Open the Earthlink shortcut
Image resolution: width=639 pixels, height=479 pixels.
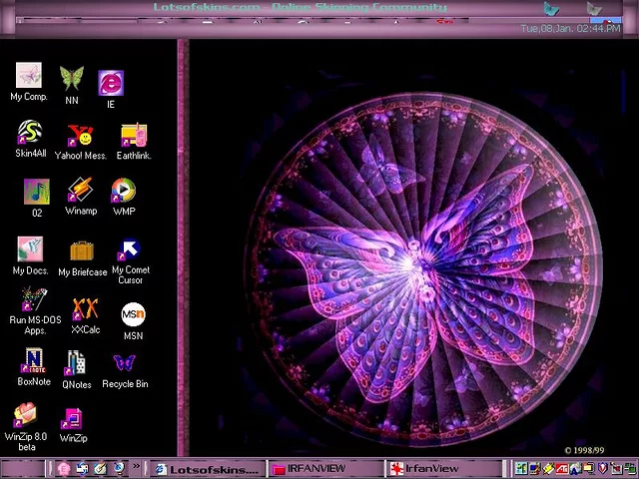[133, 136]
